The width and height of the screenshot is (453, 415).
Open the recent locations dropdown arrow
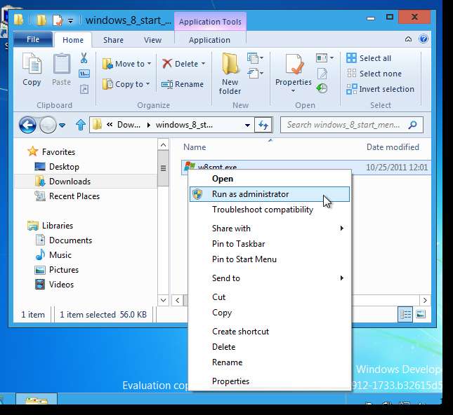point(62,125)
